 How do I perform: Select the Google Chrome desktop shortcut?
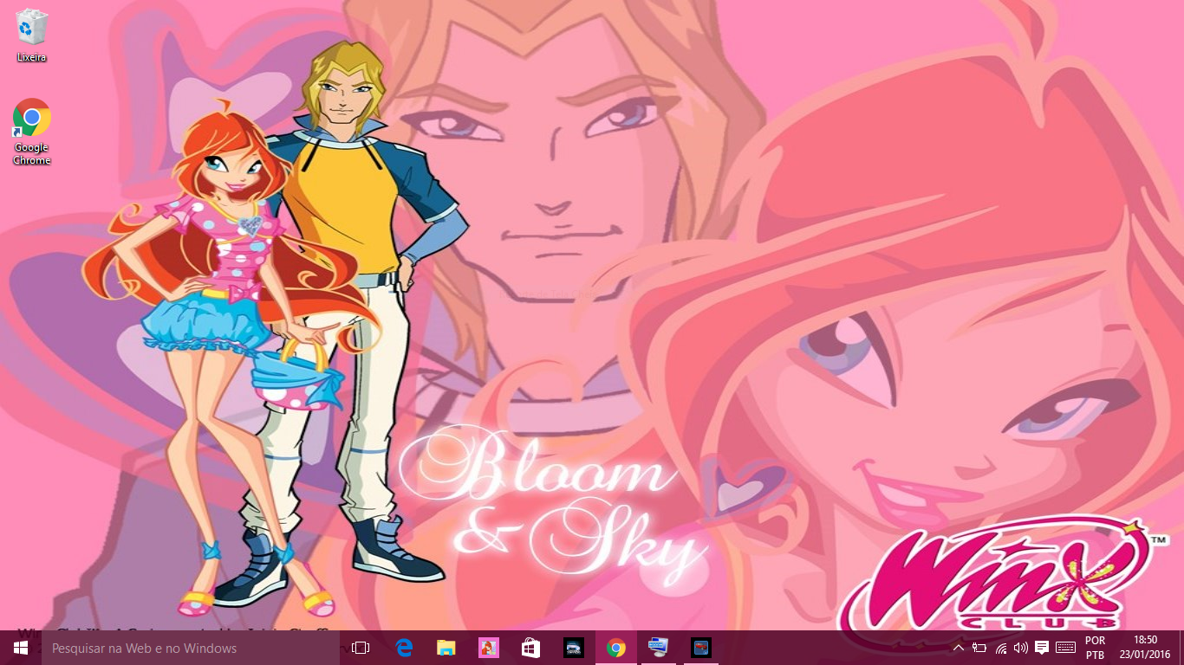[32, 132]
